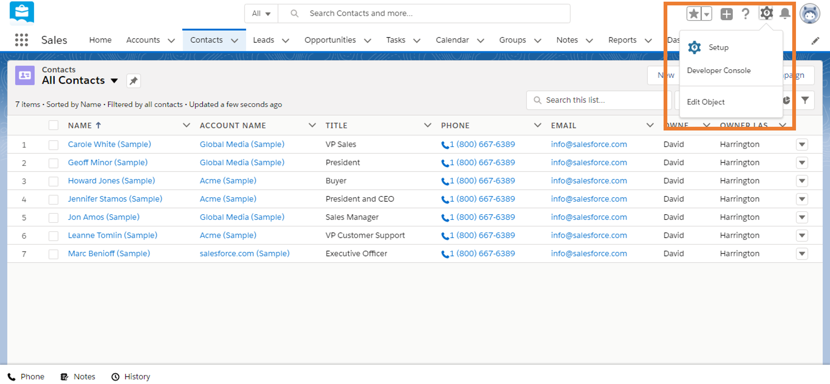Open Global Media account for Geoff Minor
Viewport: 830px width, 384px height.
click(242, 162)
